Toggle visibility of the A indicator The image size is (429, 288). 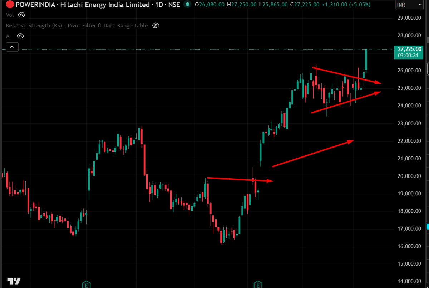point(20,36)
